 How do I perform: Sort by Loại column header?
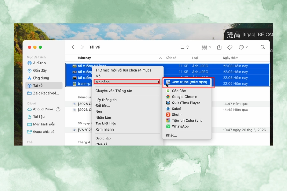click(195, 58)
